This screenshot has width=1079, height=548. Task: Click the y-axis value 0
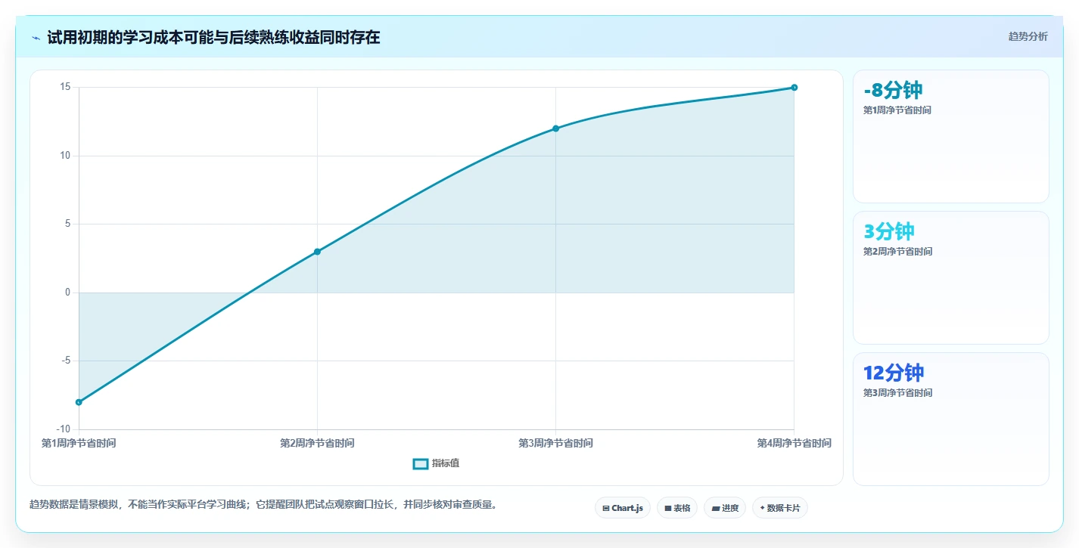(x=68, y=293)
